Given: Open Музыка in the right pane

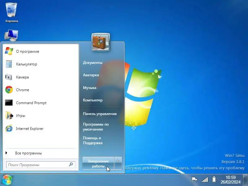Looking at the screenshot, I should [90, 88].
